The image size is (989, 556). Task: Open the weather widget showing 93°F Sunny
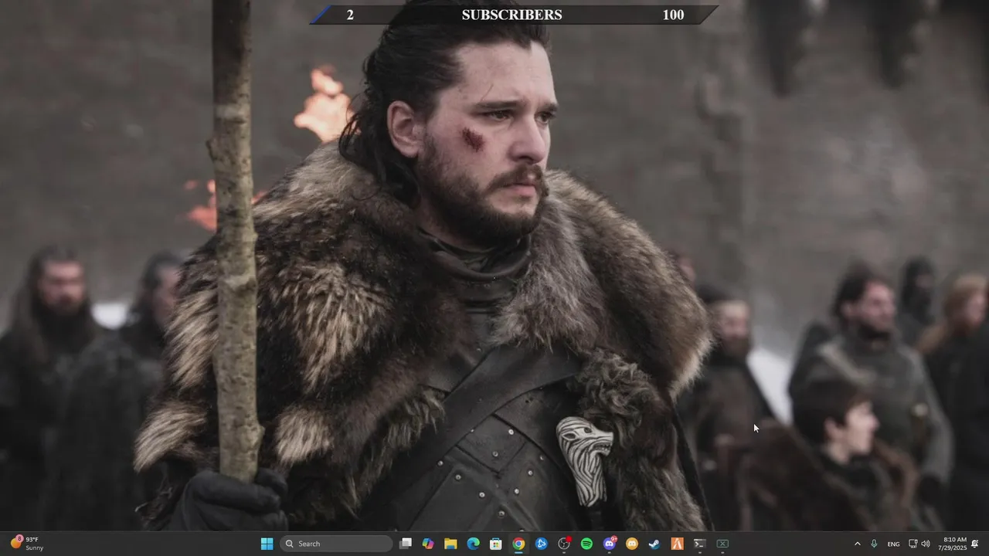27,544
